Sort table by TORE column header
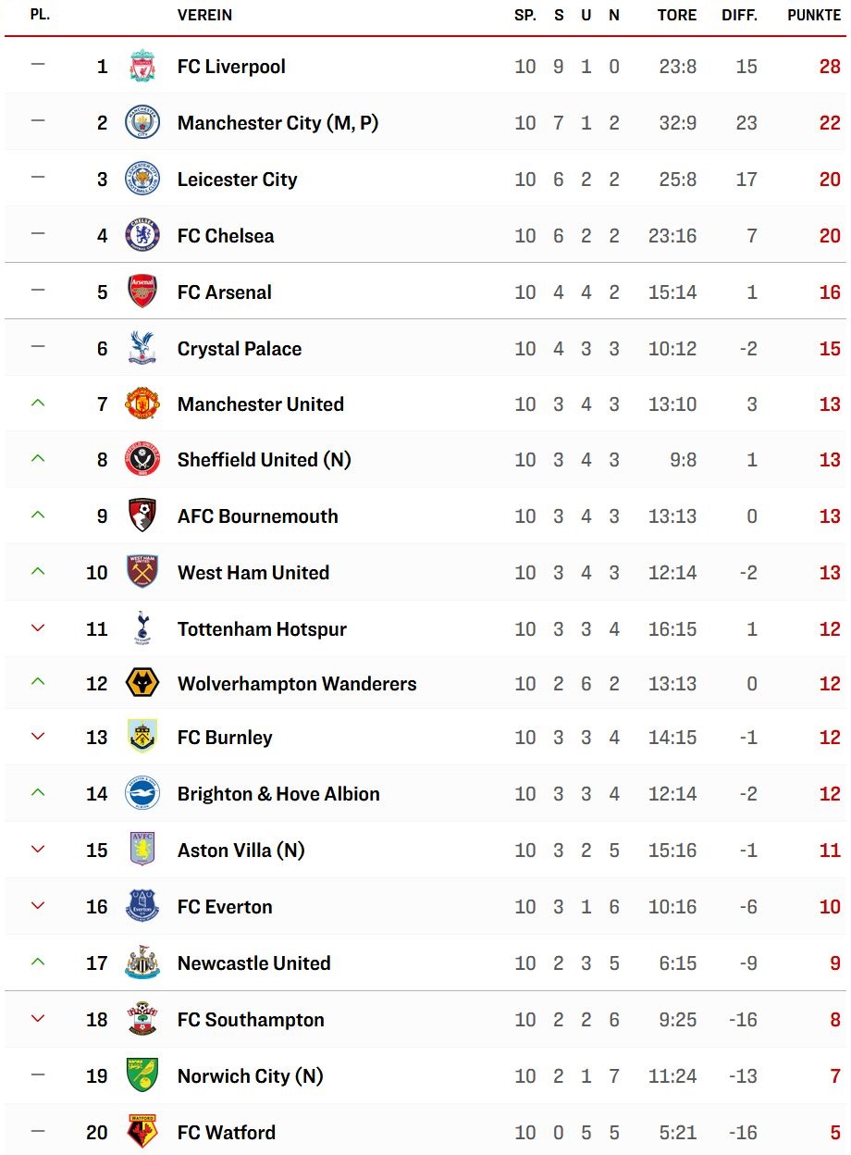 pos(677,16)
